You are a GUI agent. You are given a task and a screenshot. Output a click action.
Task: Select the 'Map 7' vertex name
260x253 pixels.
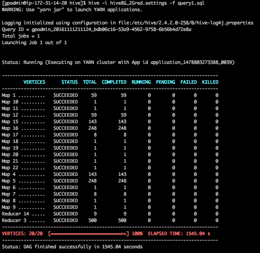coord(8,194)
